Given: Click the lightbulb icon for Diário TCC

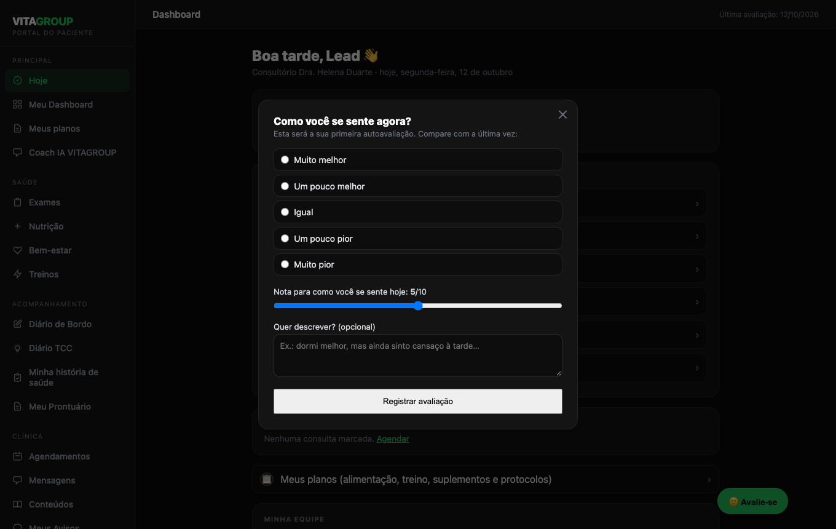Looking at the screenshot, I should tap(17, 348).
